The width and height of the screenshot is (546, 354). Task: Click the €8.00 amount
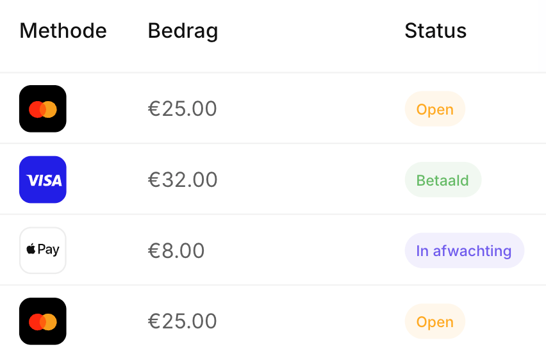click(176, 251)
